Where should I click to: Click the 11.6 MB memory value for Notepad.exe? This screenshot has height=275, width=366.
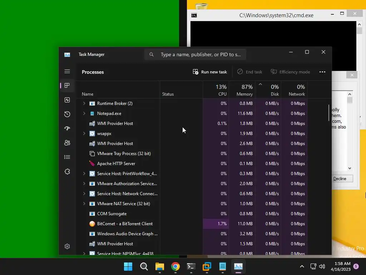point(245,114)
